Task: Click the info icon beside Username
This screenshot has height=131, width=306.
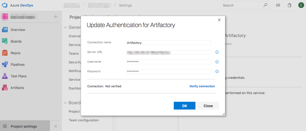Action: tap(217, 62)
